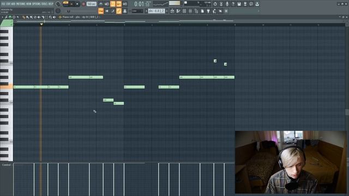
Task: Click the 0:01:53 time display
Action: 142,4
